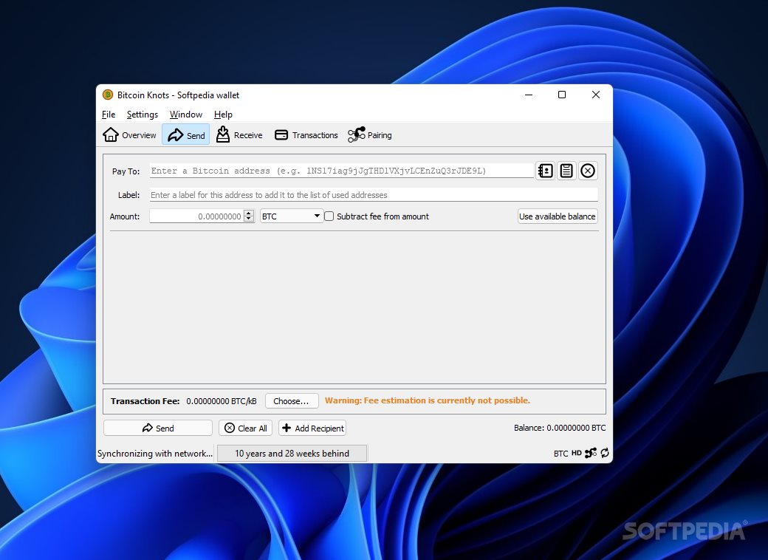The height and width of the screenshot is (560, 768).
Task: Enable Subtract fee from amount
Action: point(329,216)
